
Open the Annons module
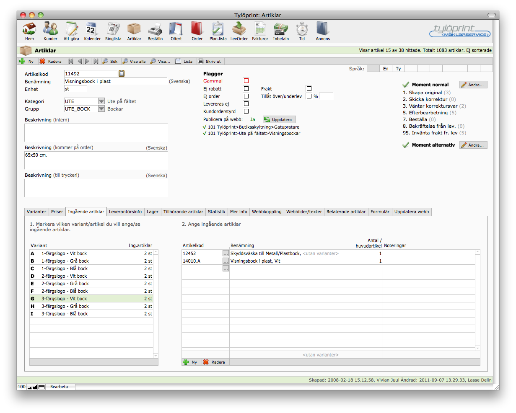coord(323,31)
